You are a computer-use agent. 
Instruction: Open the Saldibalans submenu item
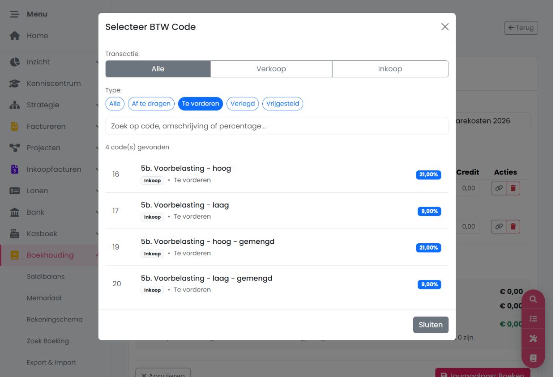click(x=46, y=276)
